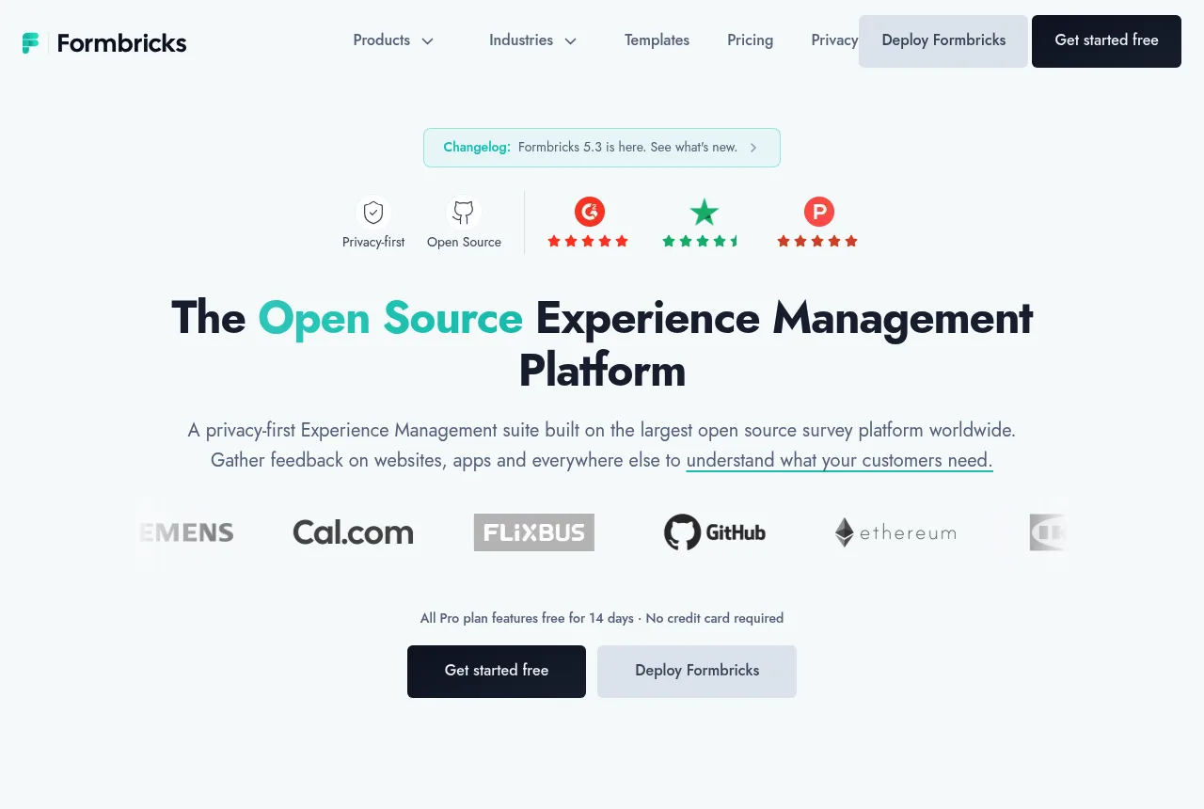Open the Product Hunt rating badge
The image size is (1204, 809).
818,212
